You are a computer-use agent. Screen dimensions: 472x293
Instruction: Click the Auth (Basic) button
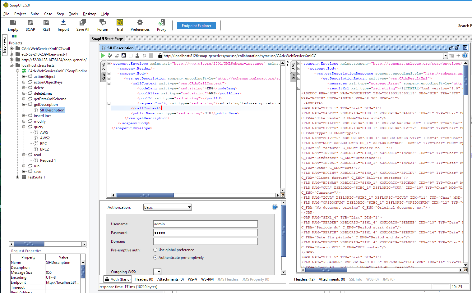tap(117, 279)
